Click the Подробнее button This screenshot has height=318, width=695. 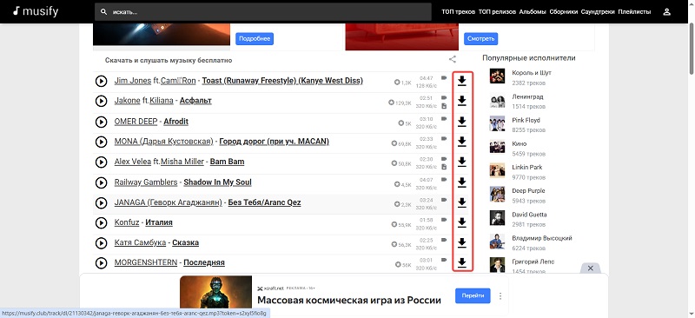point(255,38)
